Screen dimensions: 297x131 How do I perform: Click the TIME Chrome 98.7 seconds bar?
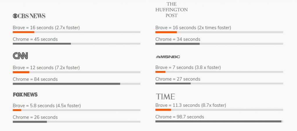point(218,121)
